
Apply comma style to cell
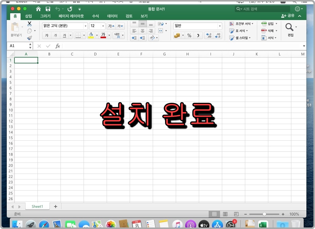198,35
